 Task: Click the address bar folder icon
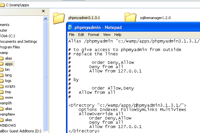coord(2,5)
